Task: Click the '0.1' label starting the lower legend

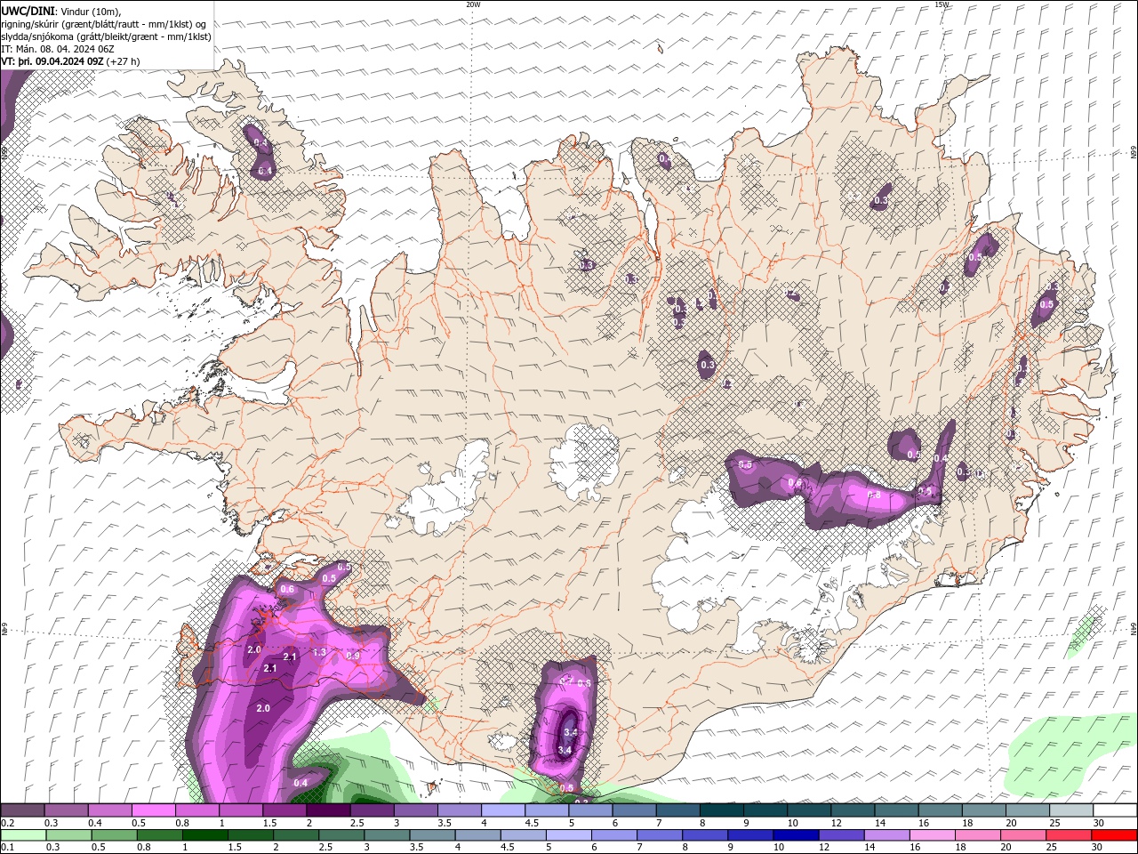Action: click(x=8, y=848)
